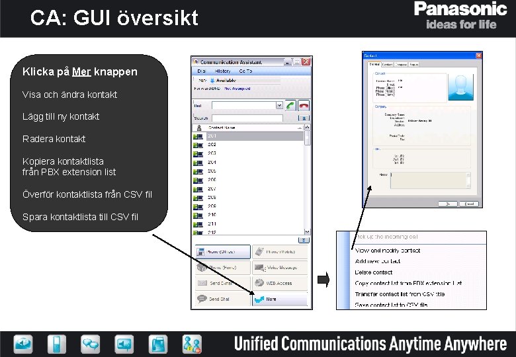Screen dimensions: 516x357
Task: Click the Send E-mail button
Action: coord(223,283)
